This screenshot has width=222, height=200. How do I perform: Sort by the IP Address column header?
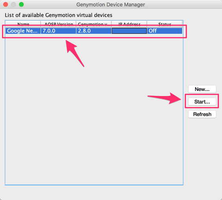click(129, 24)
